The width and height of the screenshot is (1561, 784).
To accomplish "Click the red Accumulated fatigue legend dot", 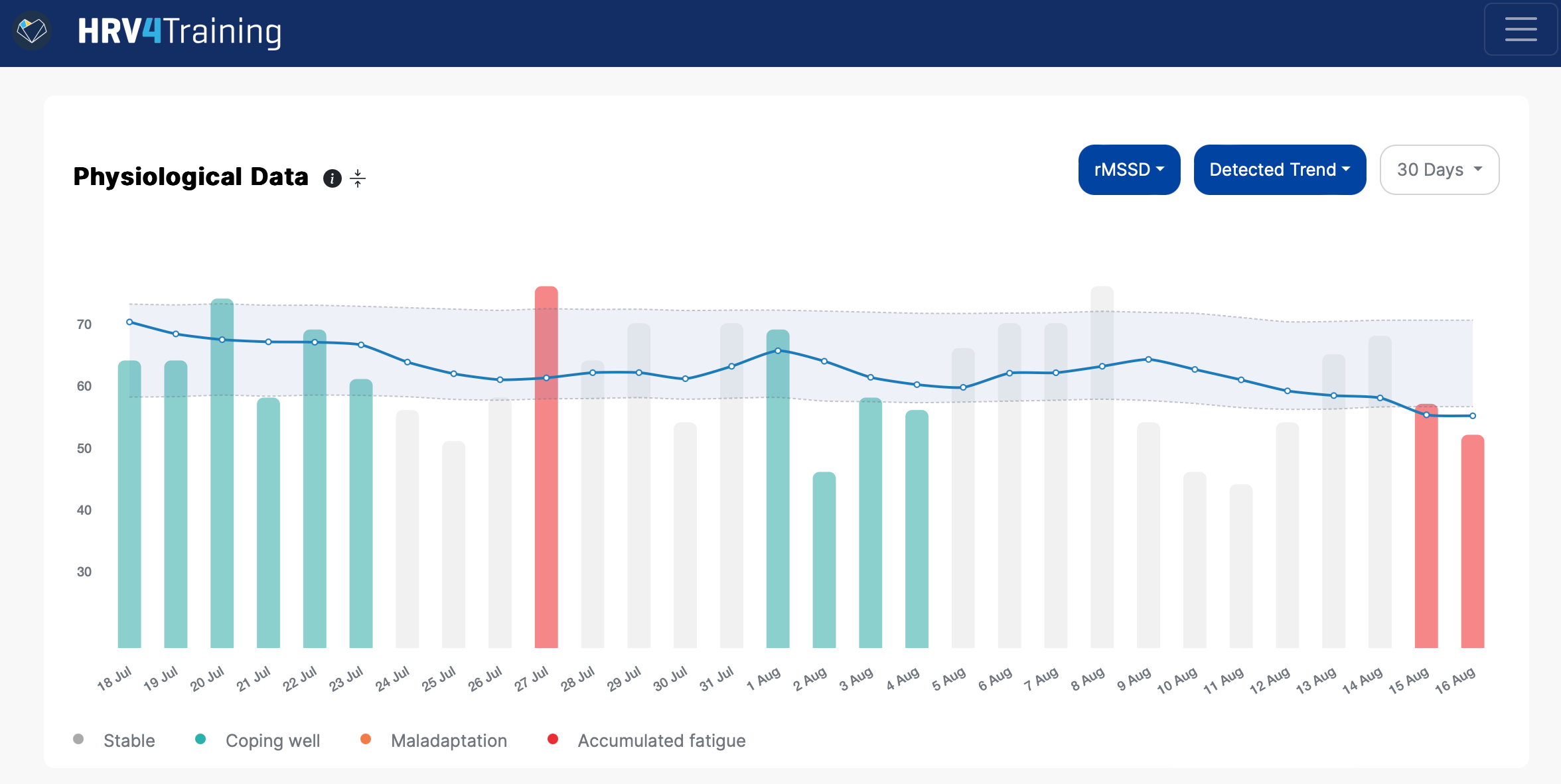I will (x=553, y=740).
